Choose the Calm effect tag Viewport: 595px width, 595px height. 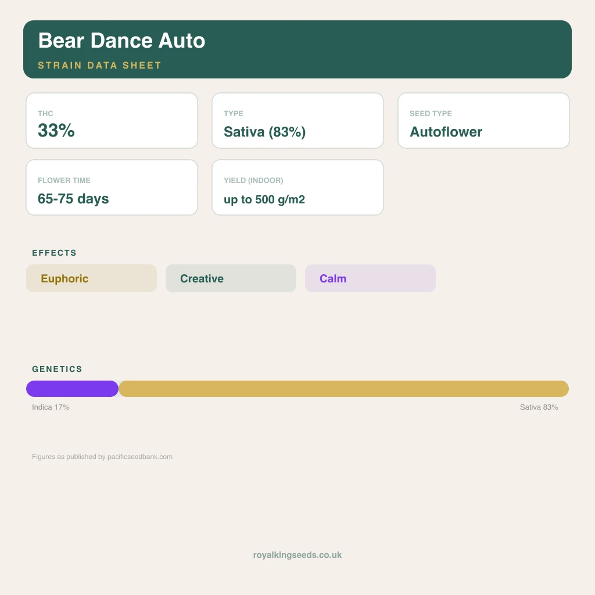click(x=370, y=278)
